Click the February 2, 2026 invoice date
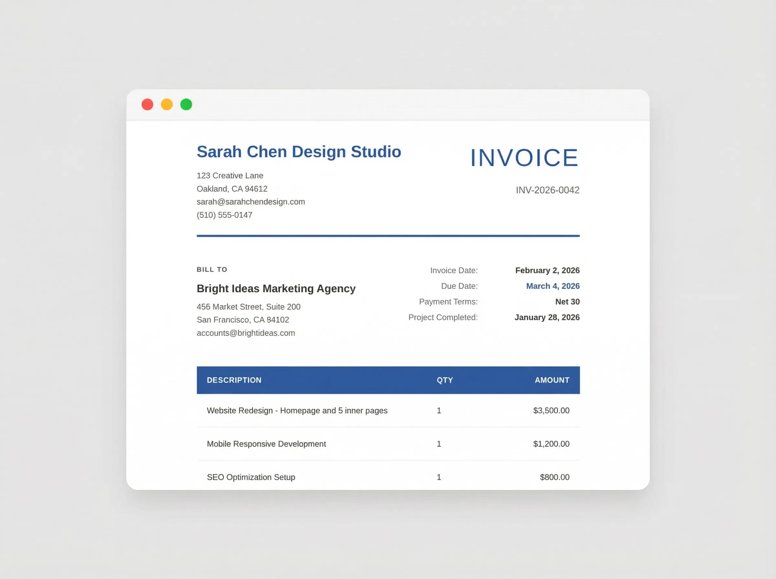This screenshot has height=579, width=776. pyautogui.click(x=547, y=270)
